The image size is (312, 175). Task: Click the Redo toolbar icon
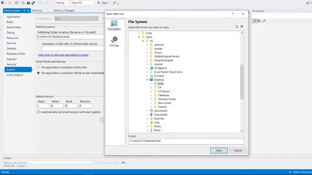[x=47, y=3]
